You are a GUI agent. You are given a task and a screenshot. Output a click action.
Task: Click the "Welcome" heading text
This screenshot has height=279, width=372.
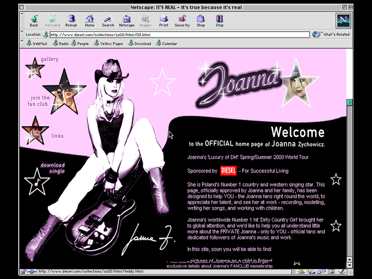298,132
